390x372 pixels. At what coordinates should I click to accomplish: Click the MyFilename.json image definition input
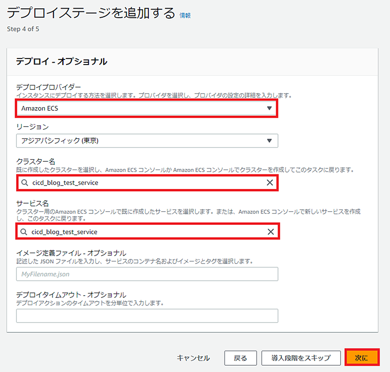tap(147, 274)
